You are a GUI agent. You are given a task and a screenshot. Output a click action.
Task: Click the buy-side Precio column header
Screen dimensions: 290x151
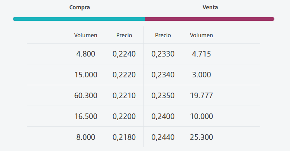pos(124,35)
